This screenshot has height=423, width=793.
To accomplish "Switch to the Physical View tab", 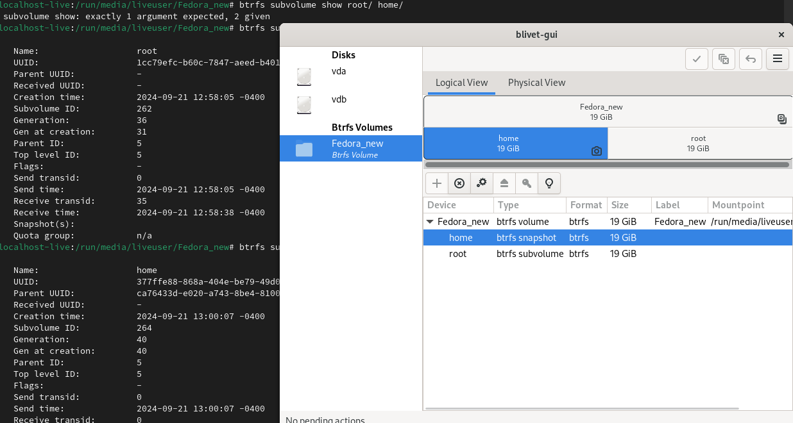I will [537, 83].
